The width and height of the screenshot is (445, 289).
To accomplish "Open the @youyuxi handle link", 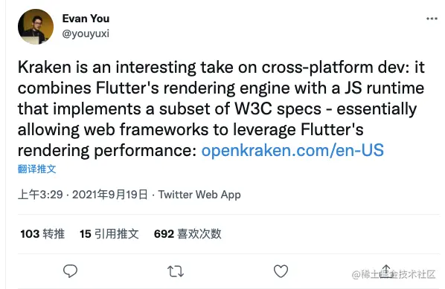I will point(86,33).
